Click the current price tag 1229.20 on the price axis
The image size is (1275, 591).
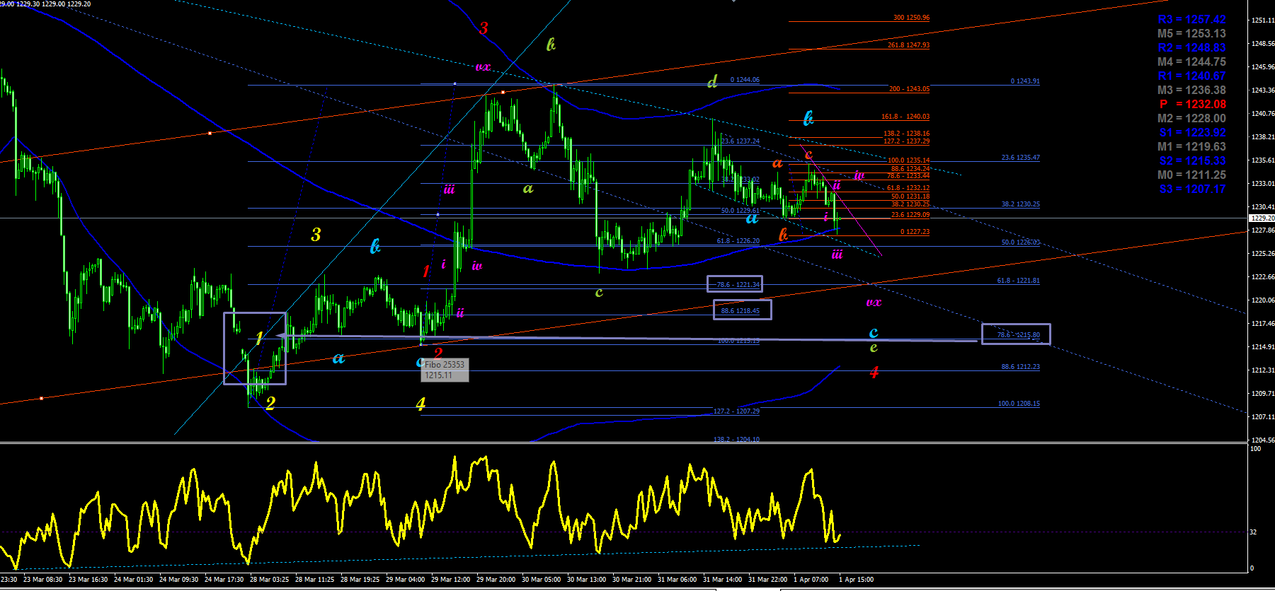1263,218
